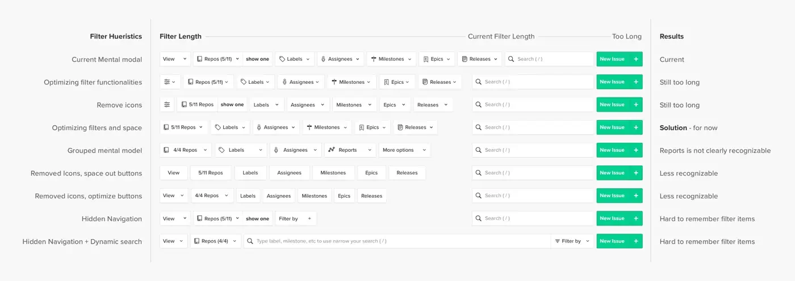The width and height of the screenshot is (795, 281).
Task: Select View in Removed Icons, space out buttons row
Action: [174, 173]
